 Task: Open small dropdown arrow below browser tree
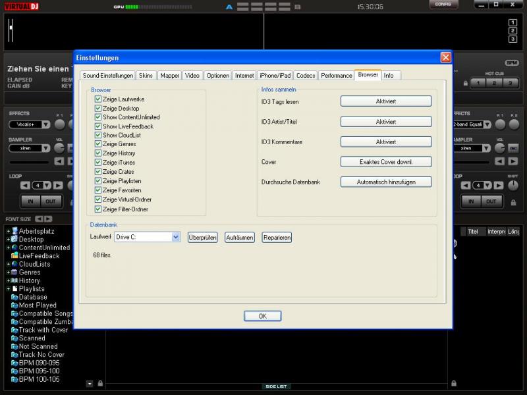pos(90,384)
